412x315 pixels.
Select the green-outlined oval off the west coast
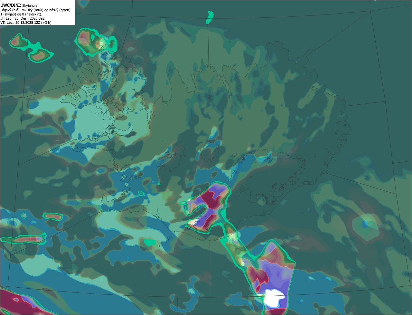pos(51,216)
